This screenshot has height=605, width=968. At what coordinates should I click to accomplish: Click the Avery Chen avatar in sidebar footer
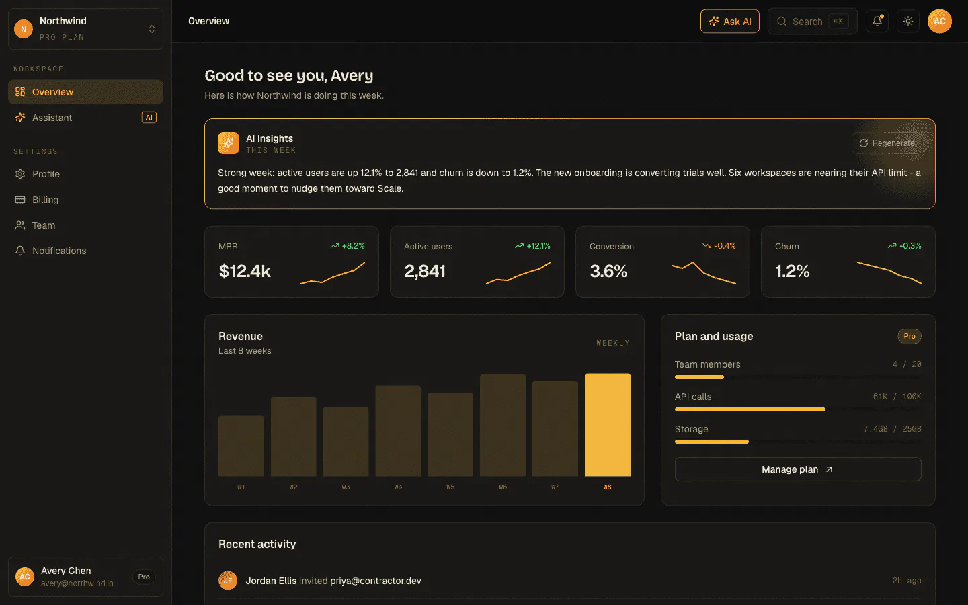tap(25, 577)
